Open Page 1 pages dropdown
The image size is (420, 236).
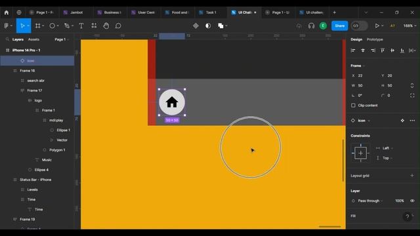tap(62, 39)
